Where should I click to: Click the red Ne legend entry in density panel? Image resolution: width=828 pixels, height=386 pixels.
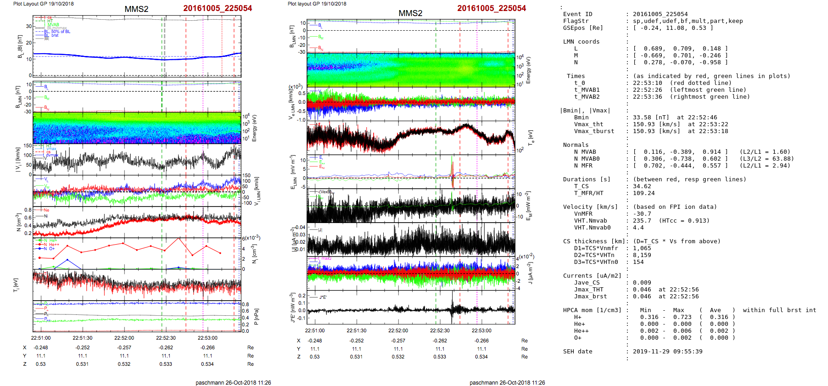(x=46, y=210)
